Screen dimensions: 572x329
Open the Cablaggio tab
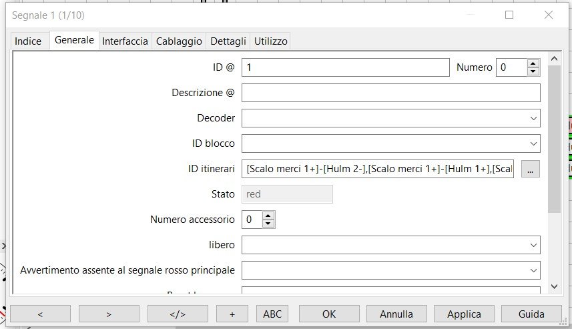point(179,41)
